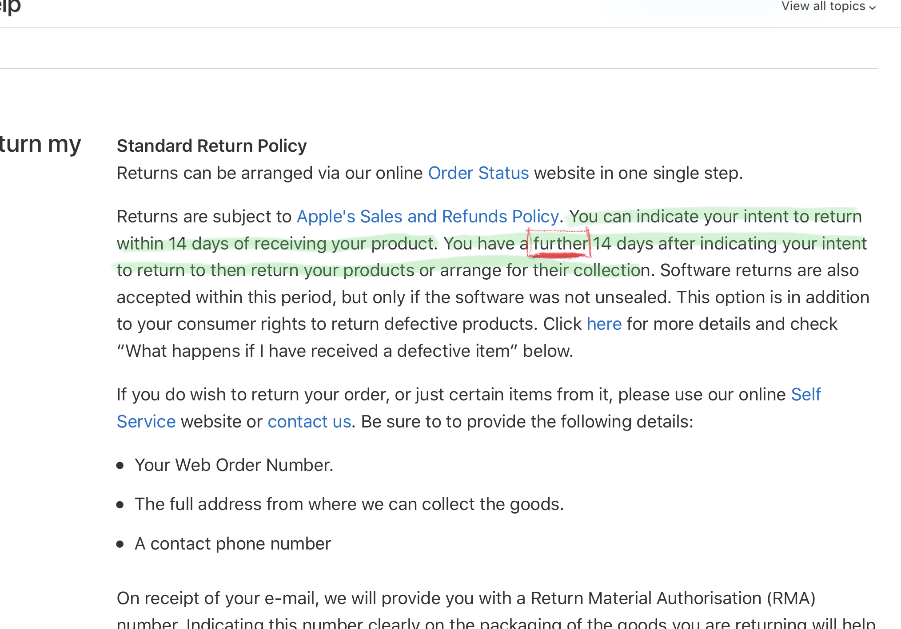Click the 'Service' word continuing Self Service link

146,422
